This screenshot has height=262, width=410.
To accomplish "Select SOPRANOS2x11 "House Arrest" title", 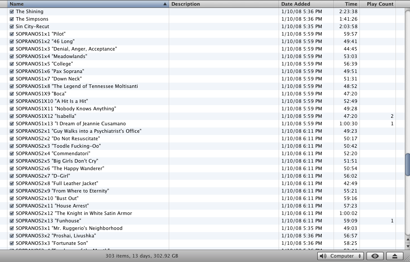I will 52,206.
